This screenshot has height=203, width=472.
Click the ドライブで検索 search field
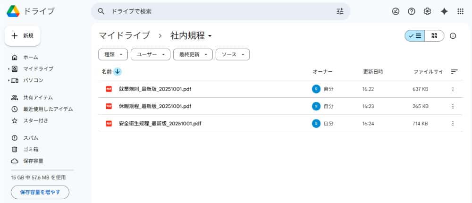pos(220,11)
